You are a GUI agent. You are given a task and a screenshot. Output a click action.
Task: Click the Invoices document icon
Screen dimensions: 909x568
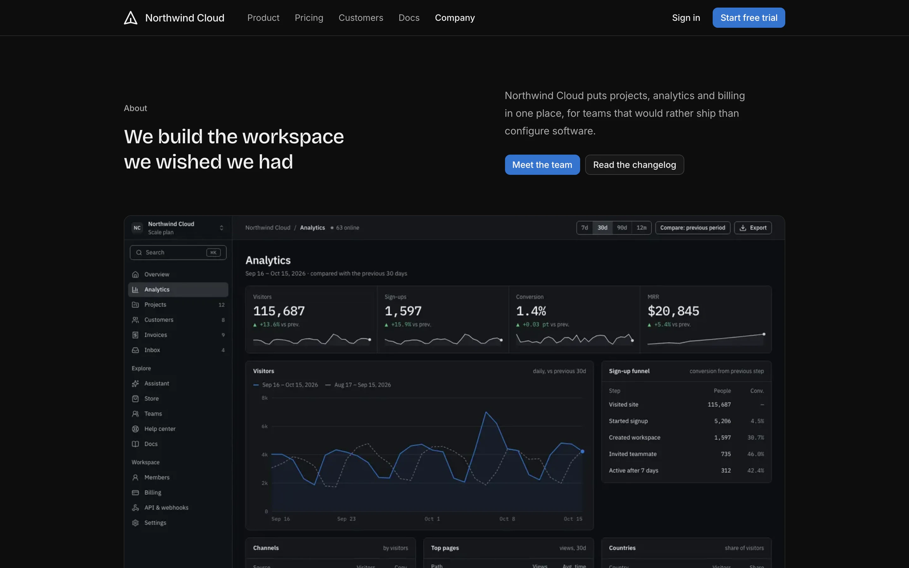point(135,335)
